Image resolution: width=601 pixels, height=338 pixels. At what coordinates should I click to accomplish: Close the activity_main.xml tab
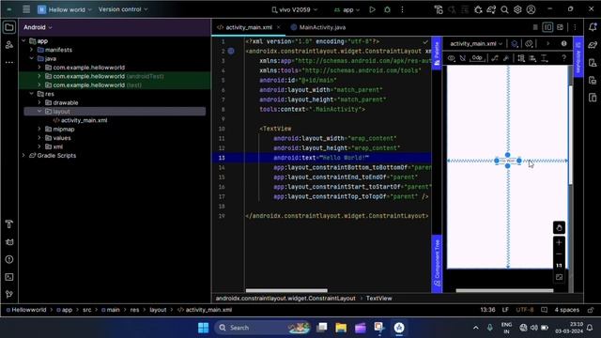pyautogui.click(x=279, y=27)
